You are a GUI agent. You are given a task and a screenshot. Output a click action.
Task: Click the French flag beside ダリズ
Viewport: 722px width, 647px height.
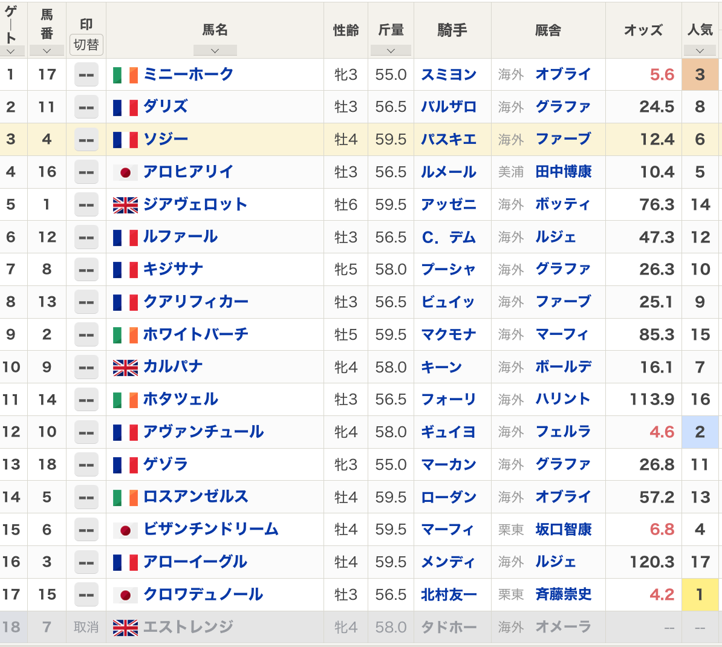click(x=125, y=108)
